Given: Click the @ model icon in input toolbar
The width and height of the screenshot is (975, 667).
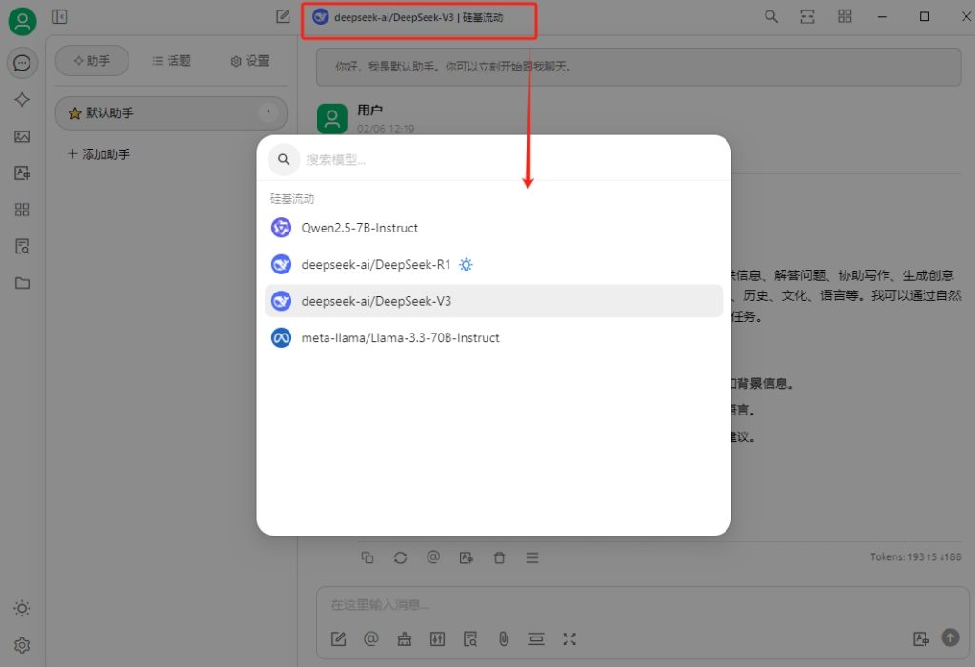Looking at the screenshot, I should [x=371, y=638].
